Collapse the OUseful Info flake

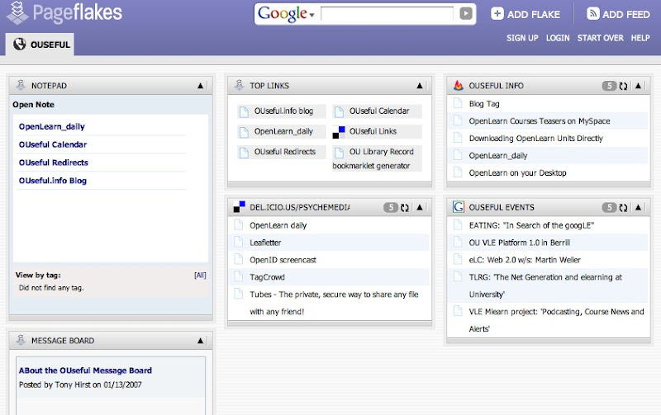(x=638, y=86)
